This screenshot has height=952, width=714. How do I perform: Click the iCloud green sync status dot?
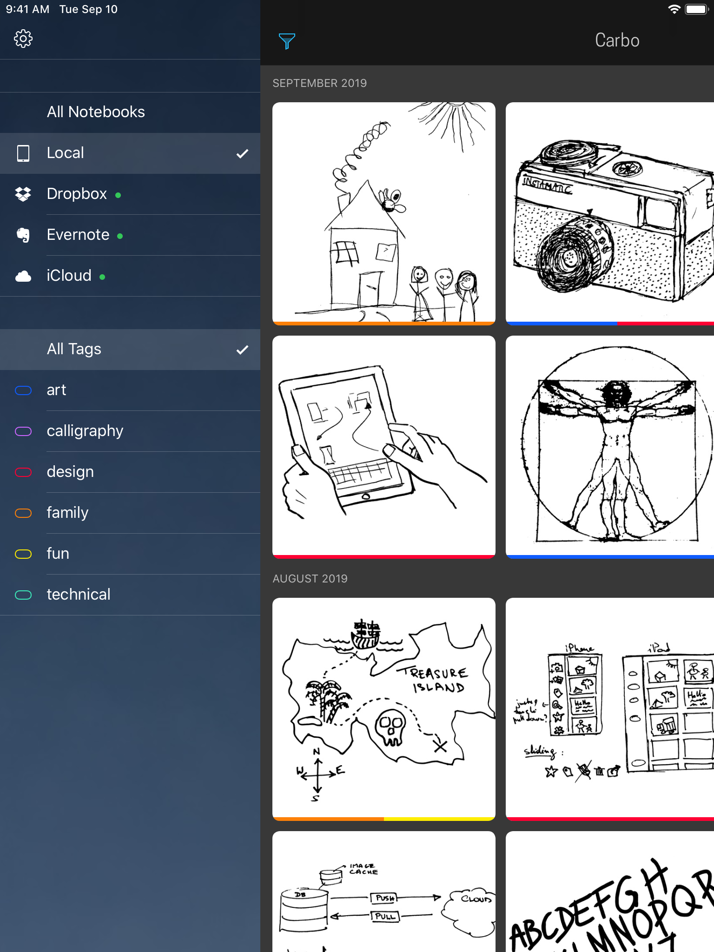(x=102, y=277)
